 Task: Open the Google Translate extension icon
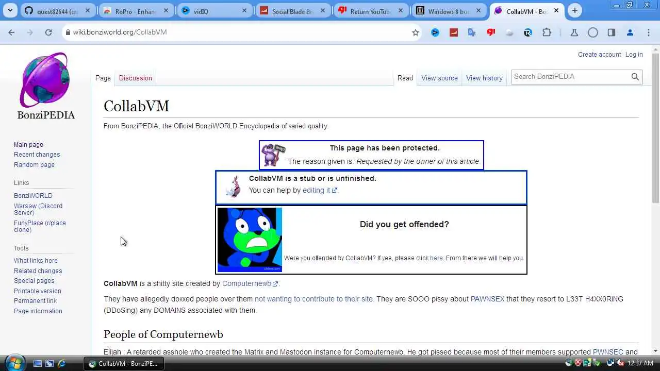(472, 32)
